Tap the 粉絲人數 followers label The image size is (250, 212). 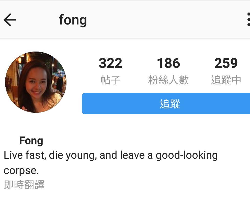tap(168, 80)
